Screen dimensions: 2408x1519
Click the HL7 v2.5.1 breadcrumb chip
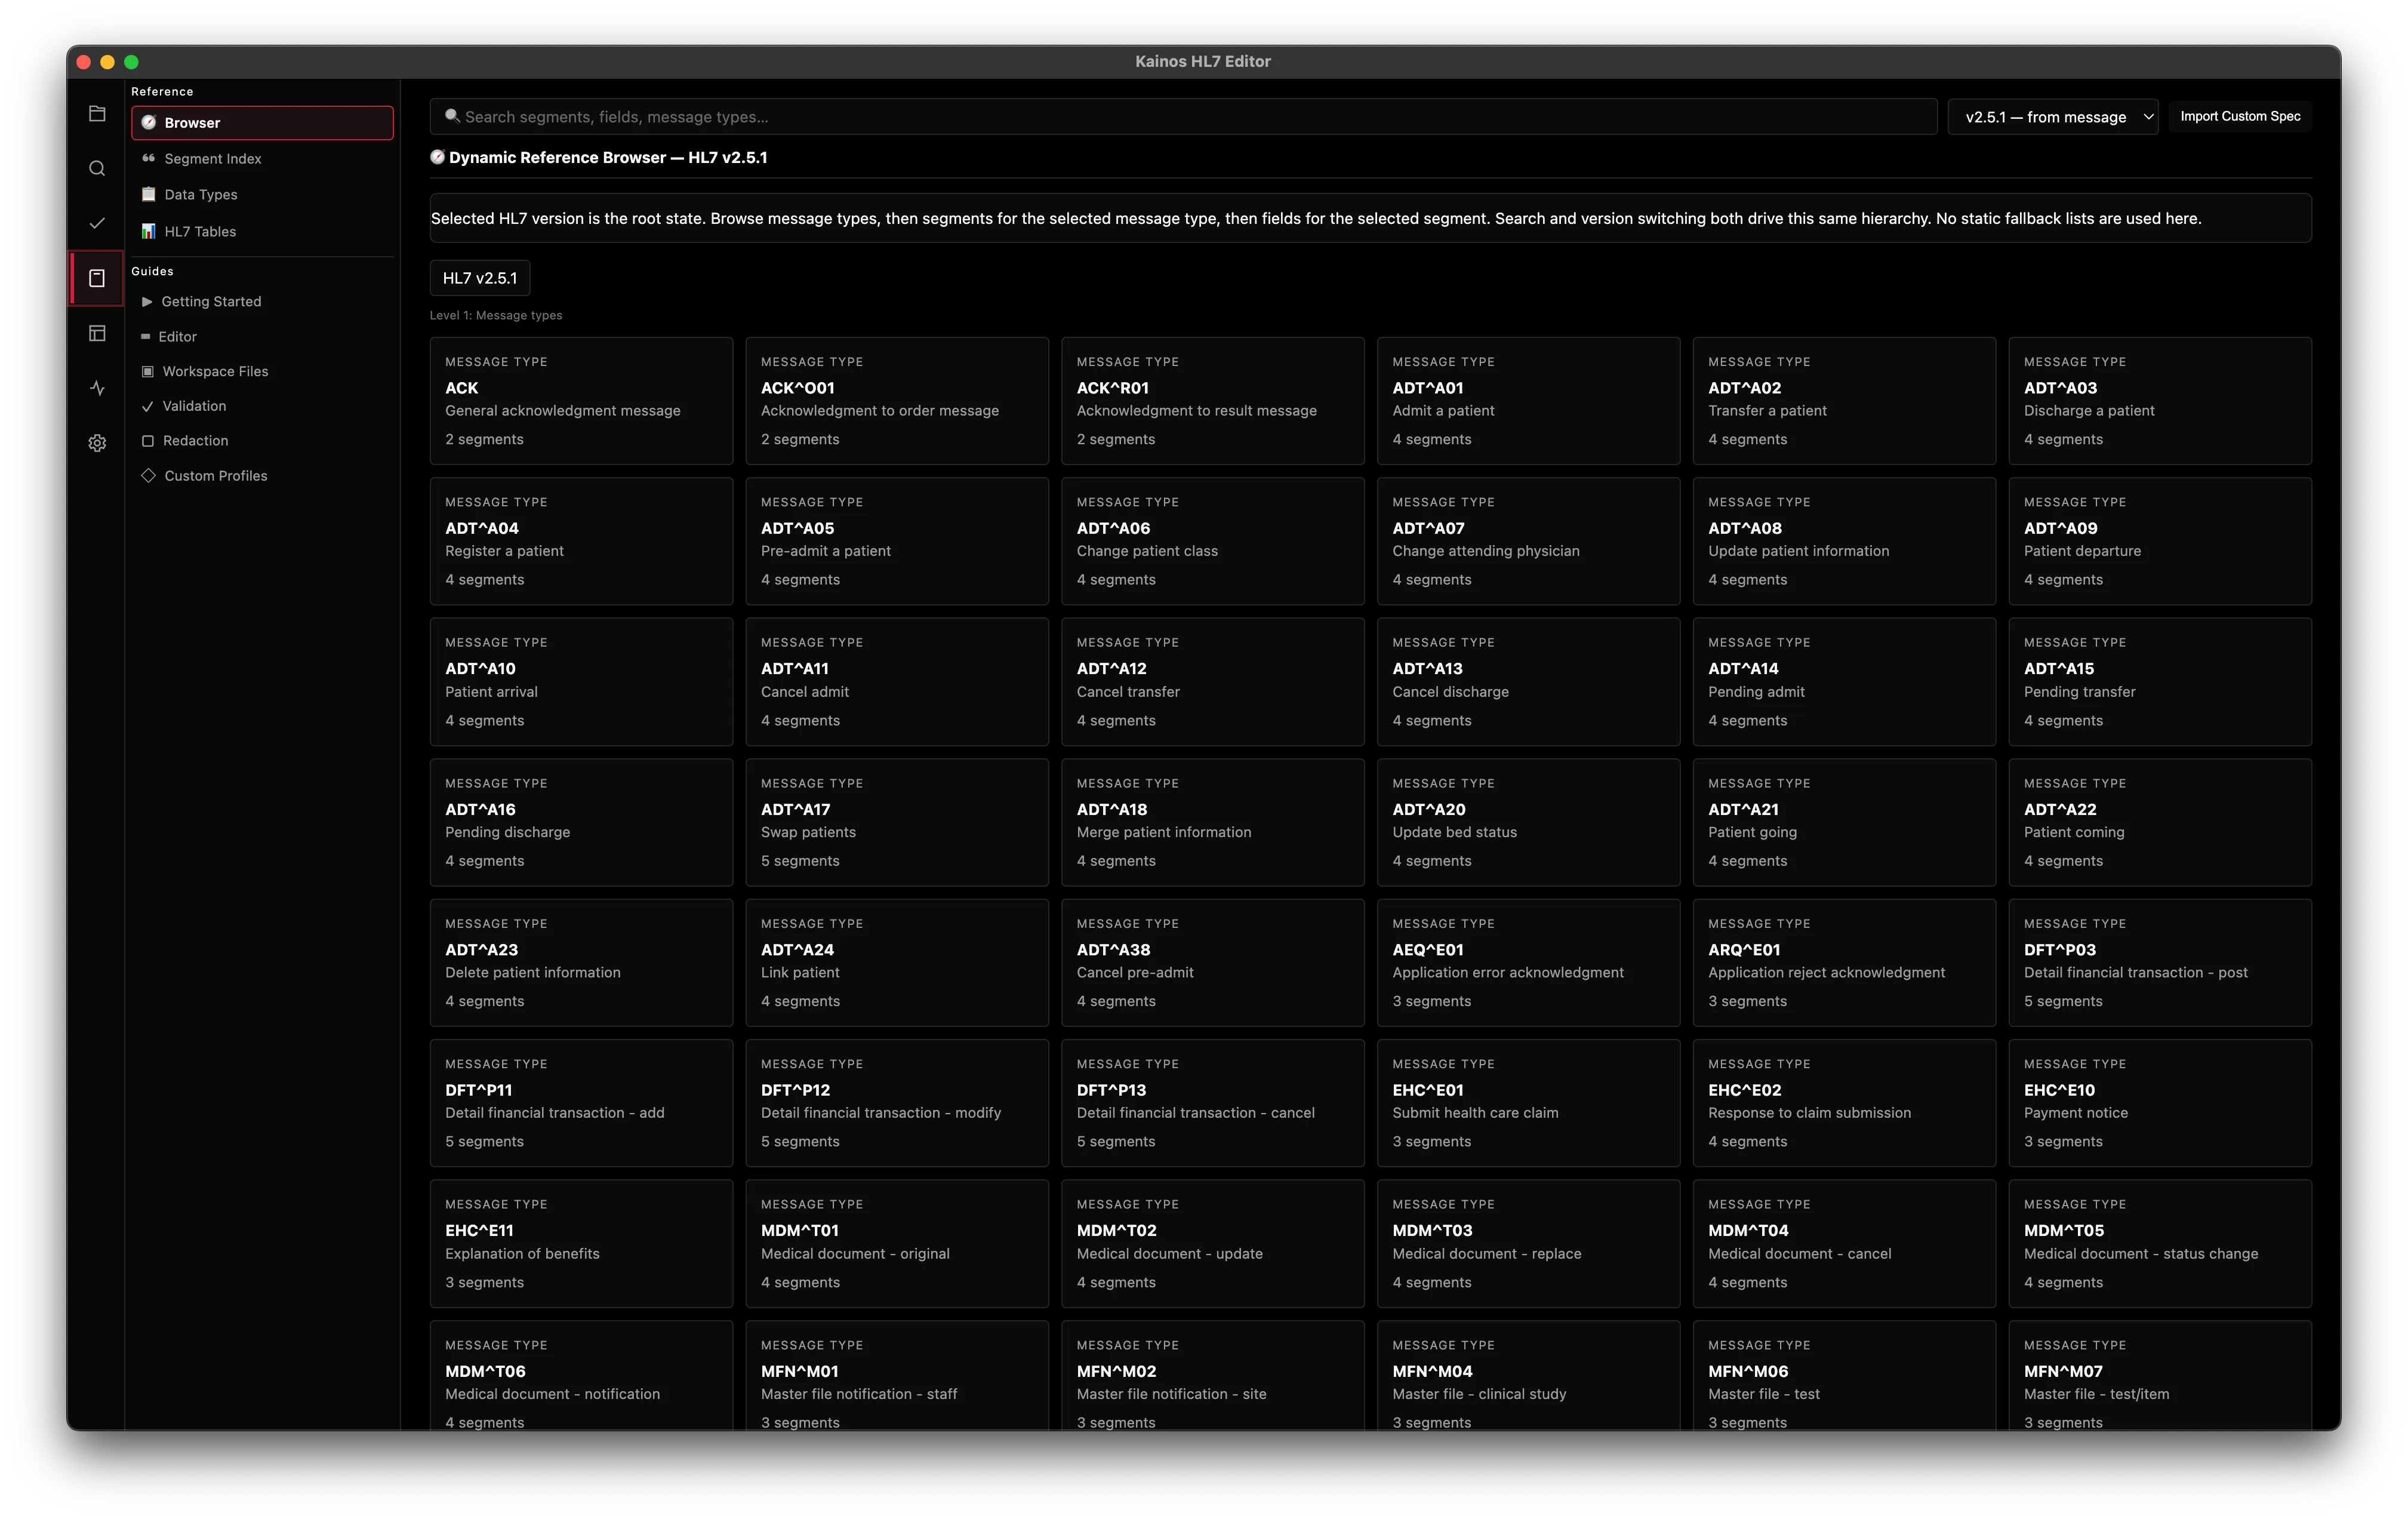tap(480, 278)
